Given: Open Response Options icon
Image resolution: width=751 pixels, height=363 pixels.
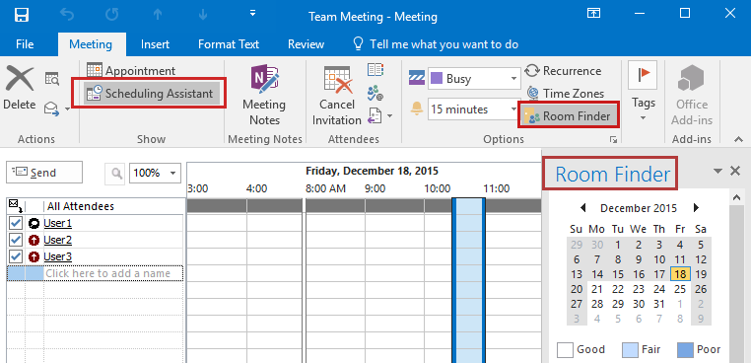Looking at the screenshot, I should pos(375,115).
